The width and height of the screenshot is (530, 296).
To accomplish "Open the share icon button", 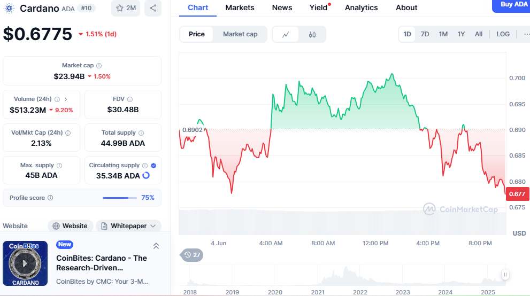I will (x=153, y=8).
